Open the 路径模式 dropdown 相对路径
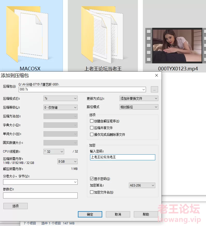Image resolution: width=206 pixels, height=226 pixels. pyautogui.click(x=139, y=107)
